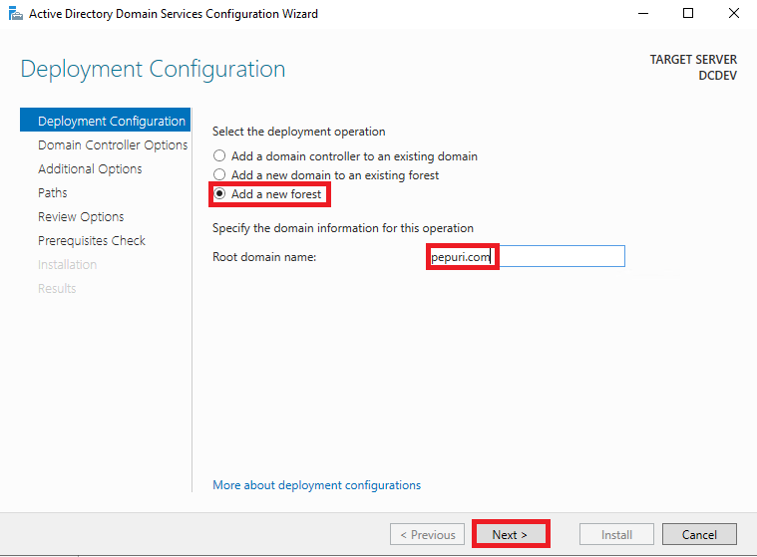Go to Domain Controller Options step

113,144
